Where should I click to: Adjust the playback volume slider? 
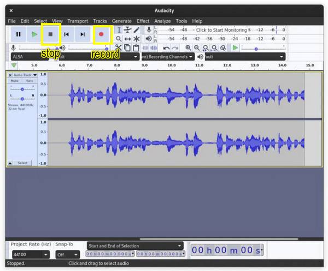pyautogui.click(x=88, y=48)
